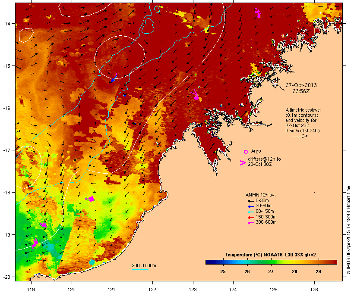Click the longitude axis label 121
Viewport: 354px width, 293px height.
pyautogui.click(x=112, y=290)
